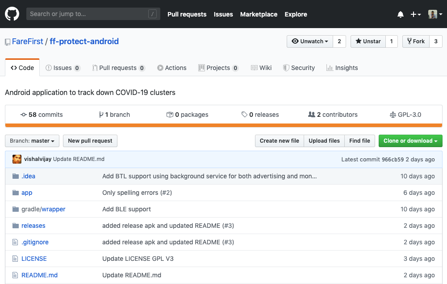Open releases row commit 'added release apk'
447x284 pixels.
(x=168, y=226)
